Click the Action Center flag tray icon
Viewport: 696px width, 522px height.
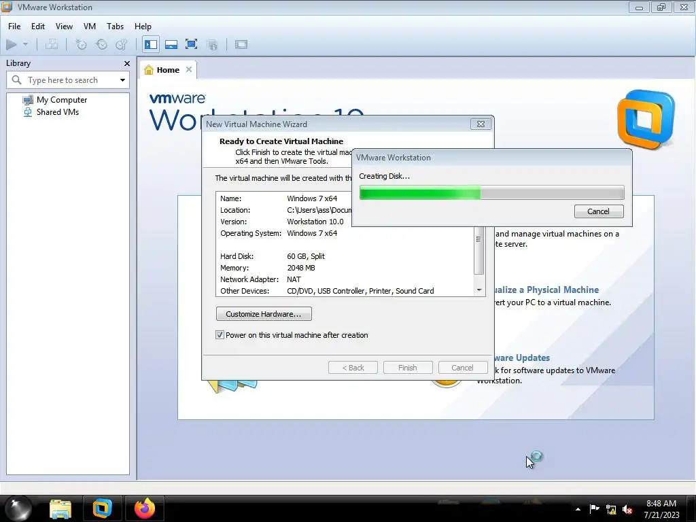point(594,509)
